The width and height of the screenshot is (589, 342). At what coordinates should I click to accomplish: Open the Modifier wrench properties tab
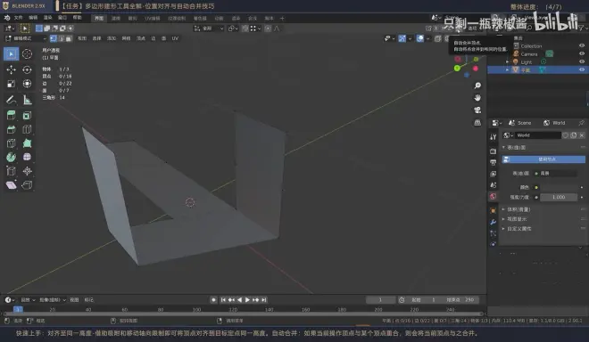click(x=493, y=223)
